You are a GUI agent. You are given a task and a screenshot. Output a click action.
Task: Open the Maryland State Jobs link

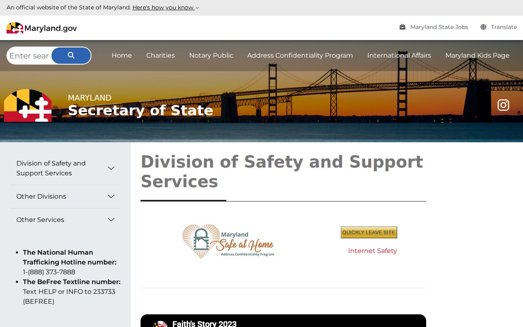439,27
